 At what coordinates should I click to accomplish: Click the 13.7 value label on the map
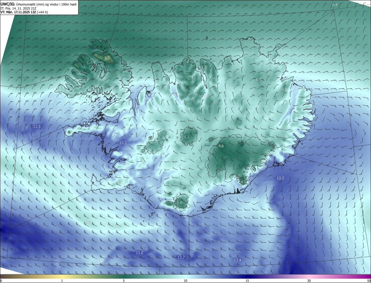(181, 257)
